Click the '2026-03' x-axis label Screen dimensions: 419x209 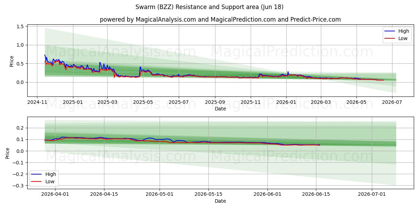(x=321, y=102)
